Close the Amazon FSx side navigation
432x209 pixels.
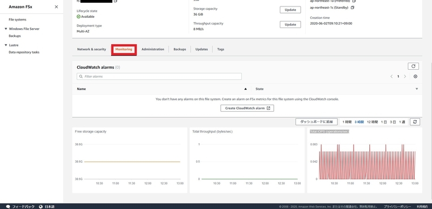[56, 7]
